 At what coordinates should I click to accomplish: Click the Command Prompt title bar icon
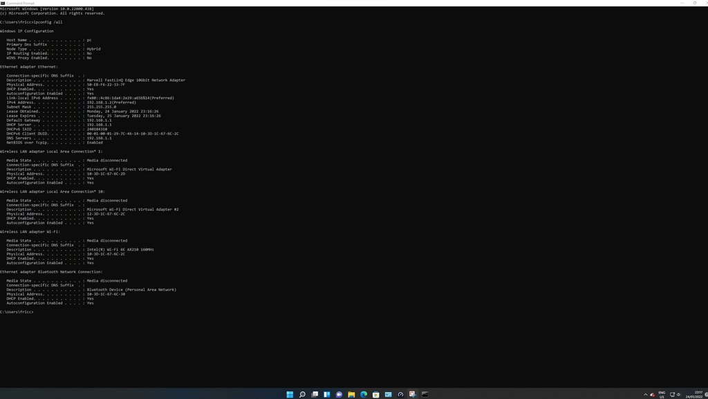coord(3,3)
